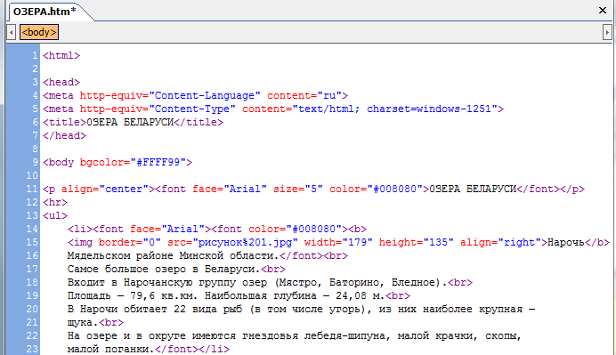Click line number 9 in the gutter

point(35,162)
